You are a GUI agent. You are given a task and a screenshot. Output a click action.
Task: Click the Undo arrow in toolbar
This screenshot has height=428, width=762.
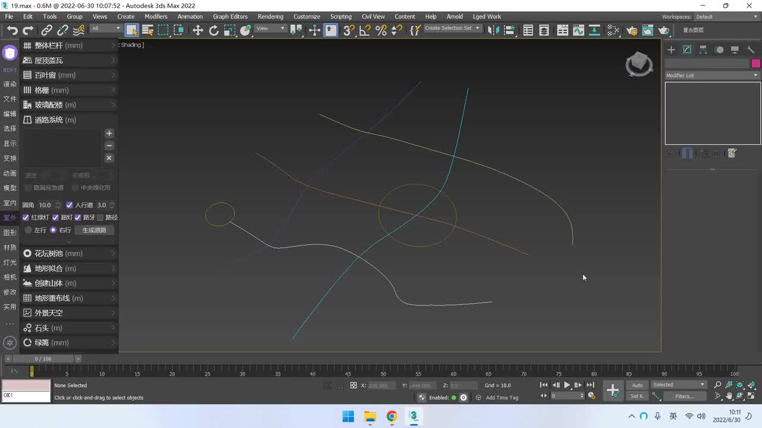click(x=12, y=30)
